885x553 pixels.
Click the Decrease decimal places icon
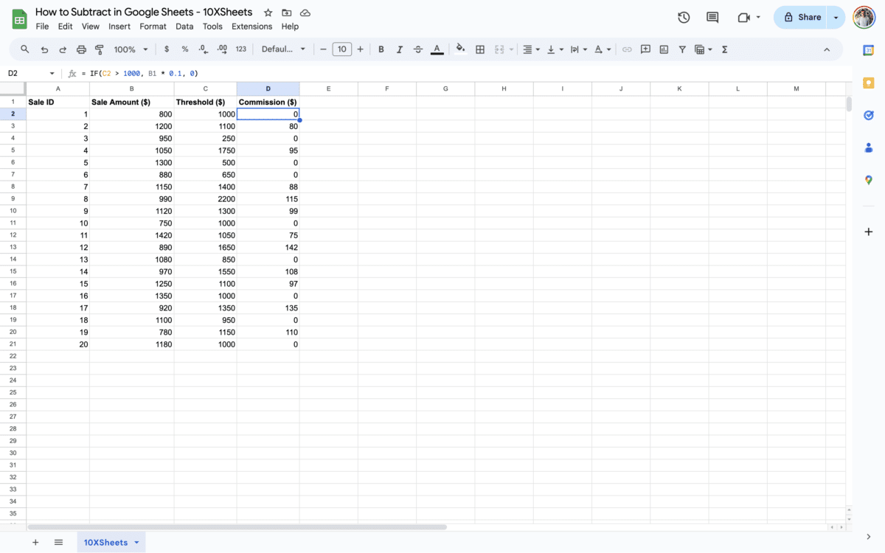point(203,49)
